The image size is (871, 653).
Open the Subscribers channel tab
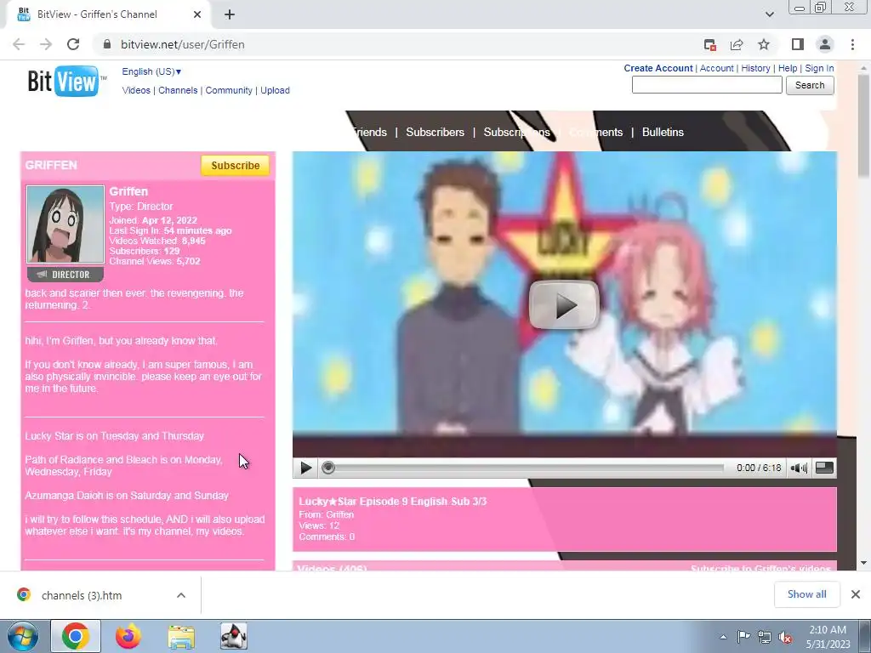point(435,132)
